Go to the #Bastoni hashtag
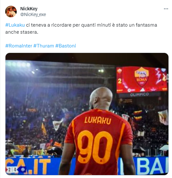Screen dimensions: 172x178 [66, 46]
